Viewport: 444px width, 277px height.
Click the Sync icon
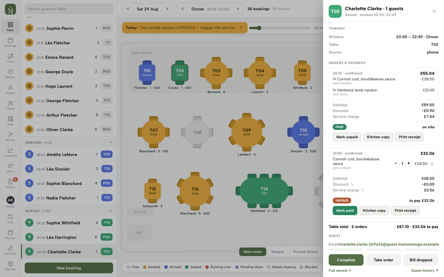(10, 219)
